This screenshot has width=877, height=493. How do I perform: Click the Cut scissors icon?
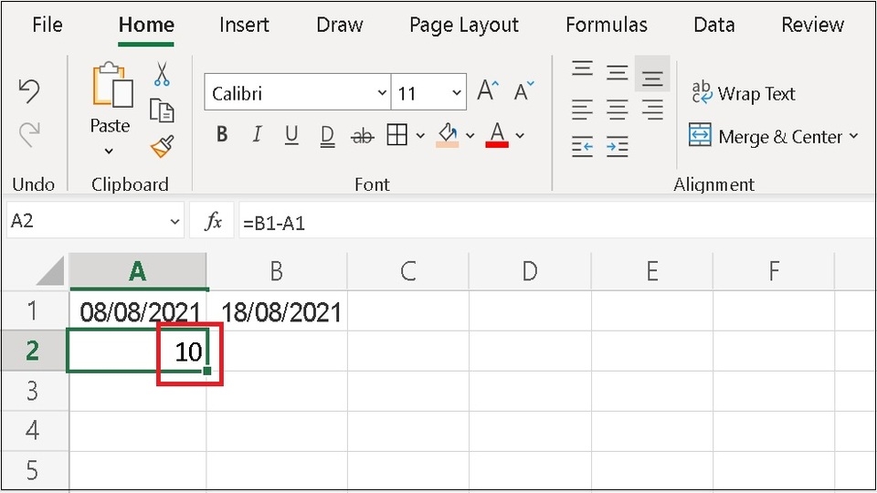point(162,74)
